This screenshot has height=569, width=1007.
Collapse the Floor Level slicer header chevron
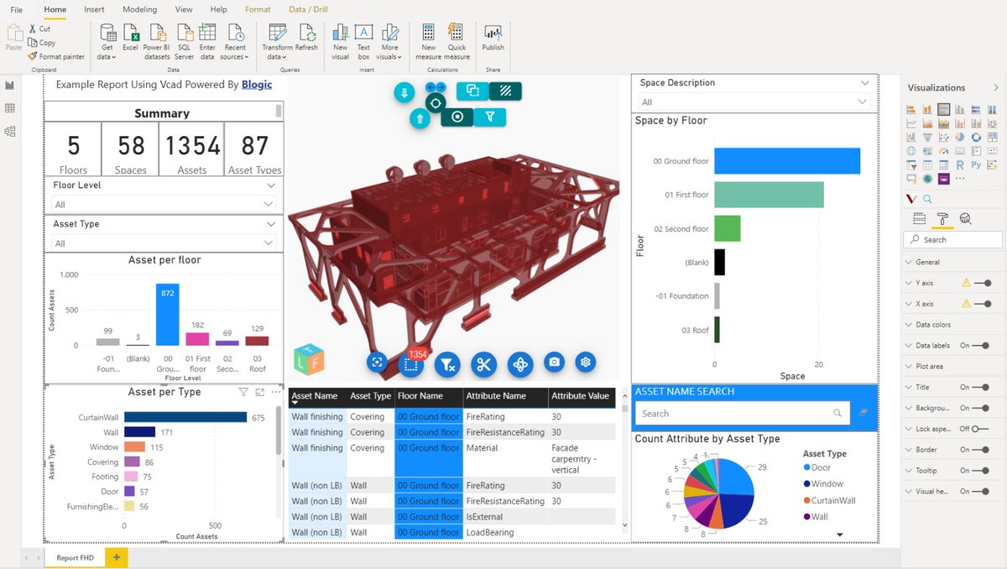[x=270, y=185]
